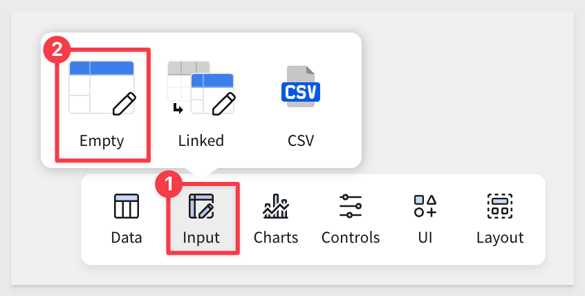Choose the Empty input table icon

click(102, 88)
